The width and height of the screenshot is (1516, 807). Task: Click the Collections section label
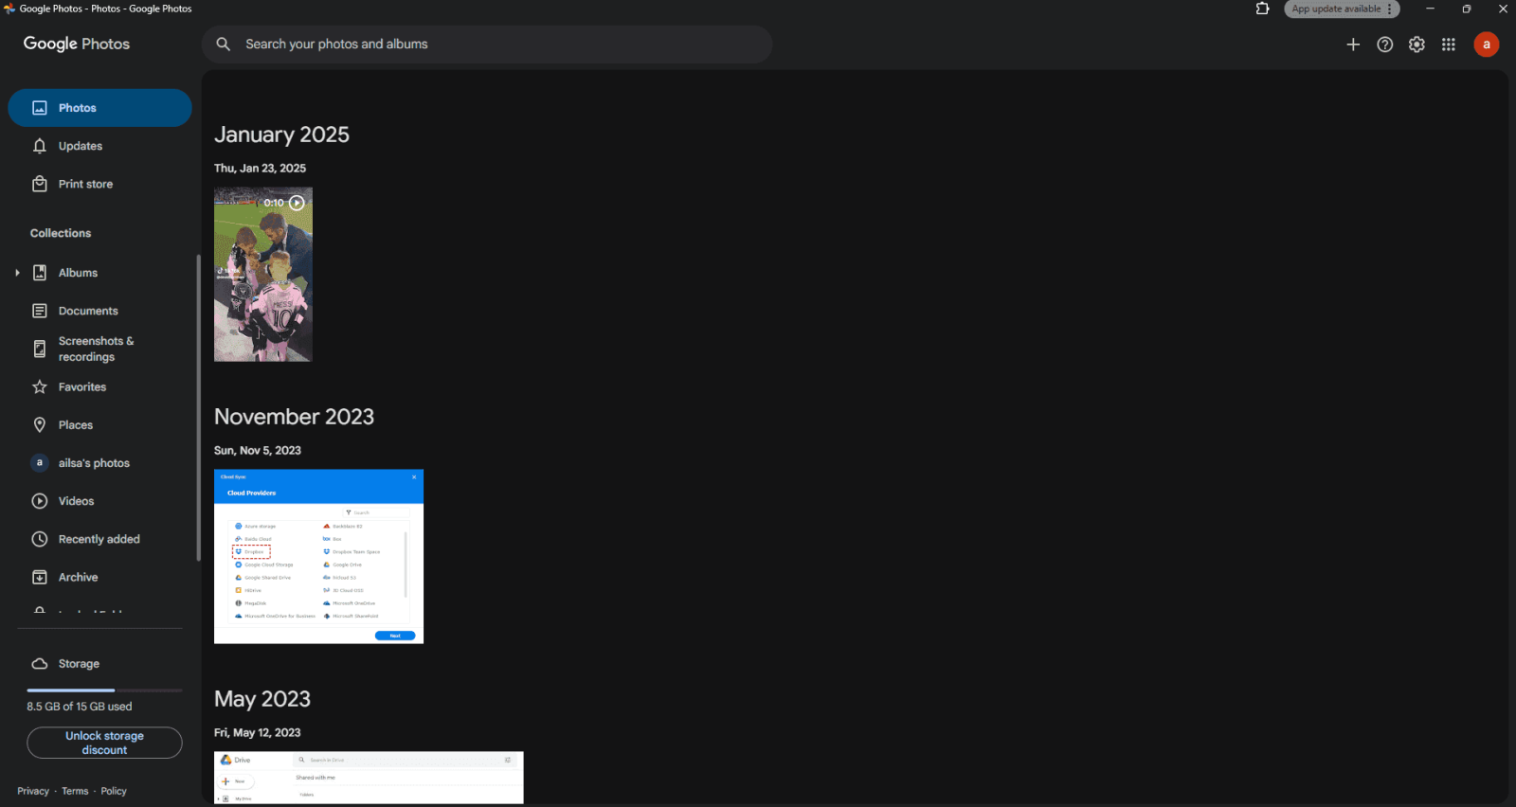pos(61,233)
